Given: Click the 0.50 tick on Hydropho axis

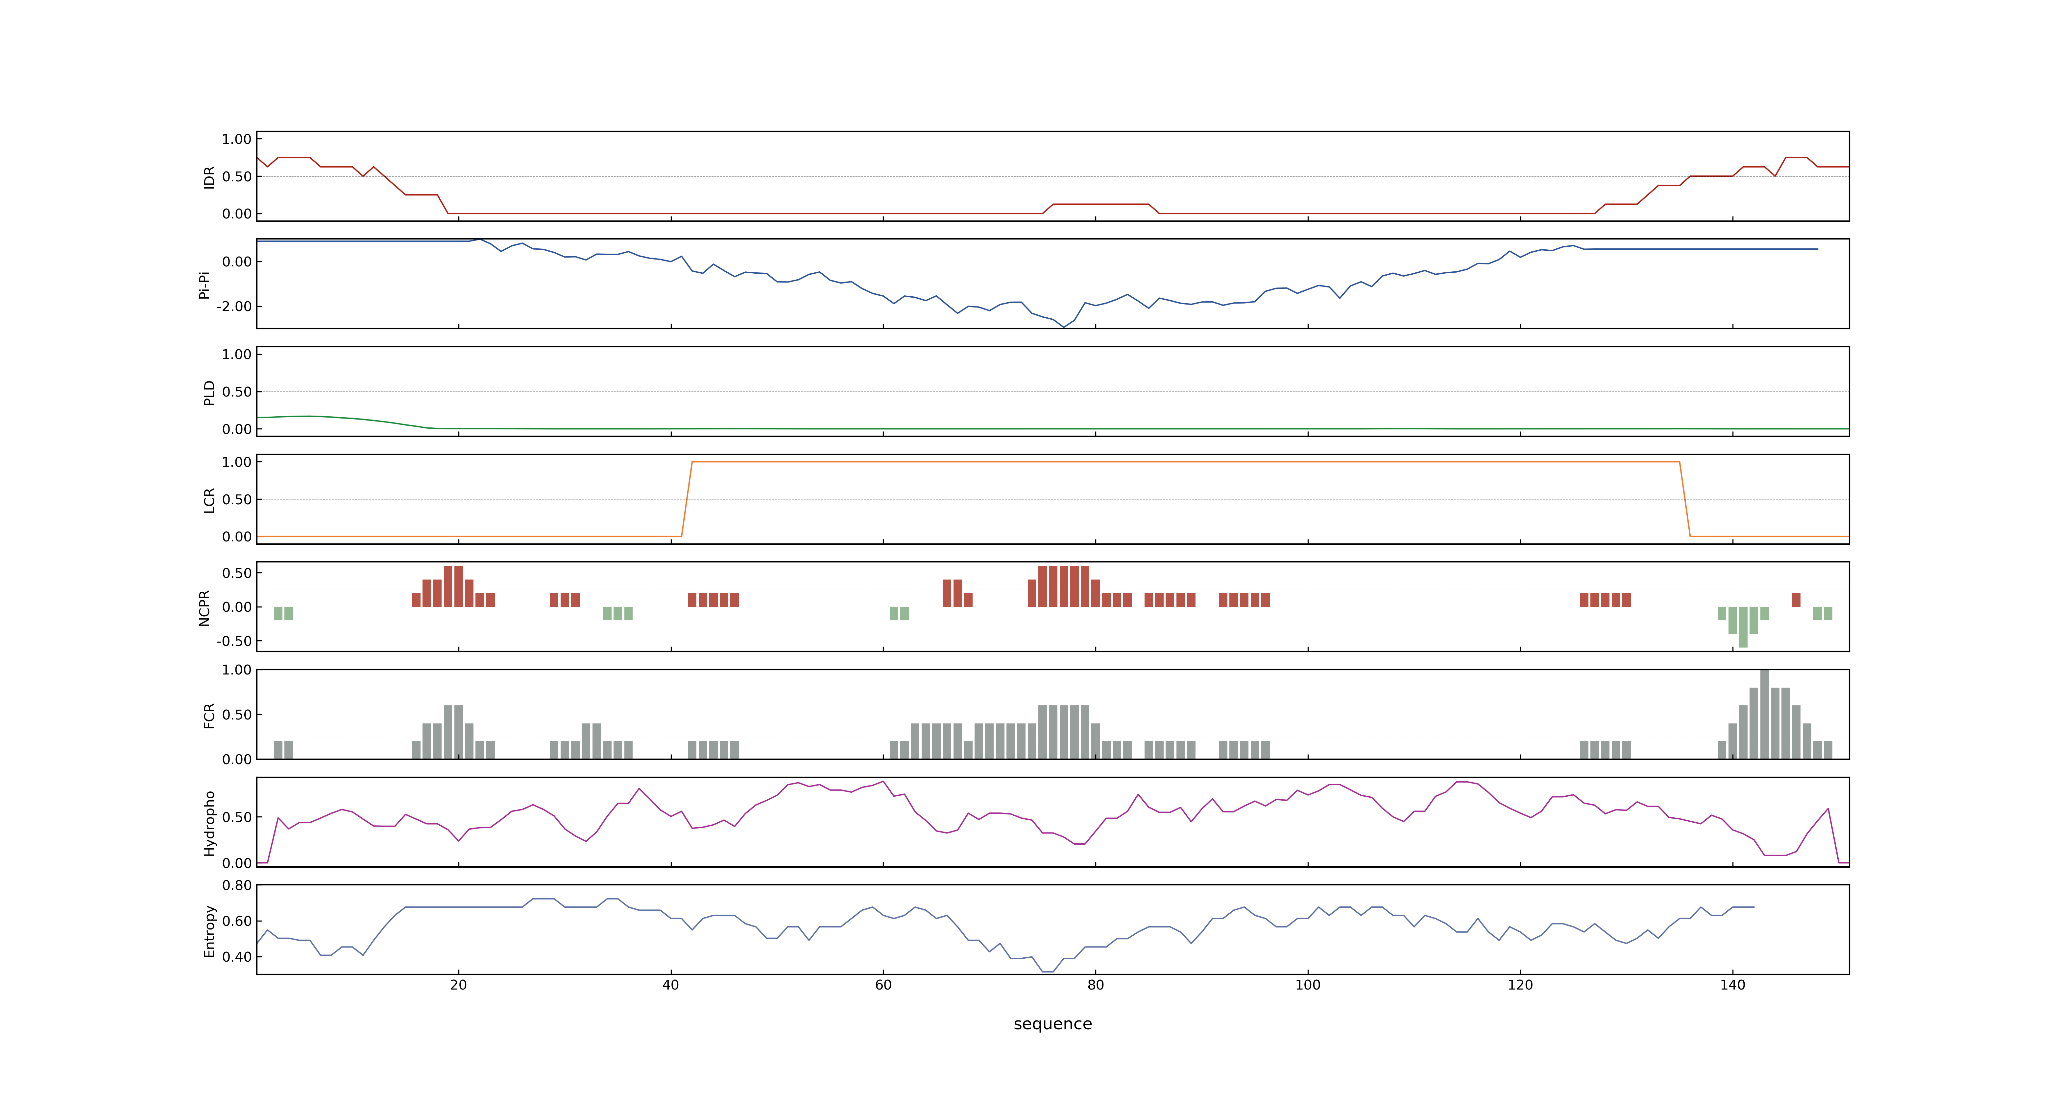Looking at the screenshot, I should click(x=237, y=818).
